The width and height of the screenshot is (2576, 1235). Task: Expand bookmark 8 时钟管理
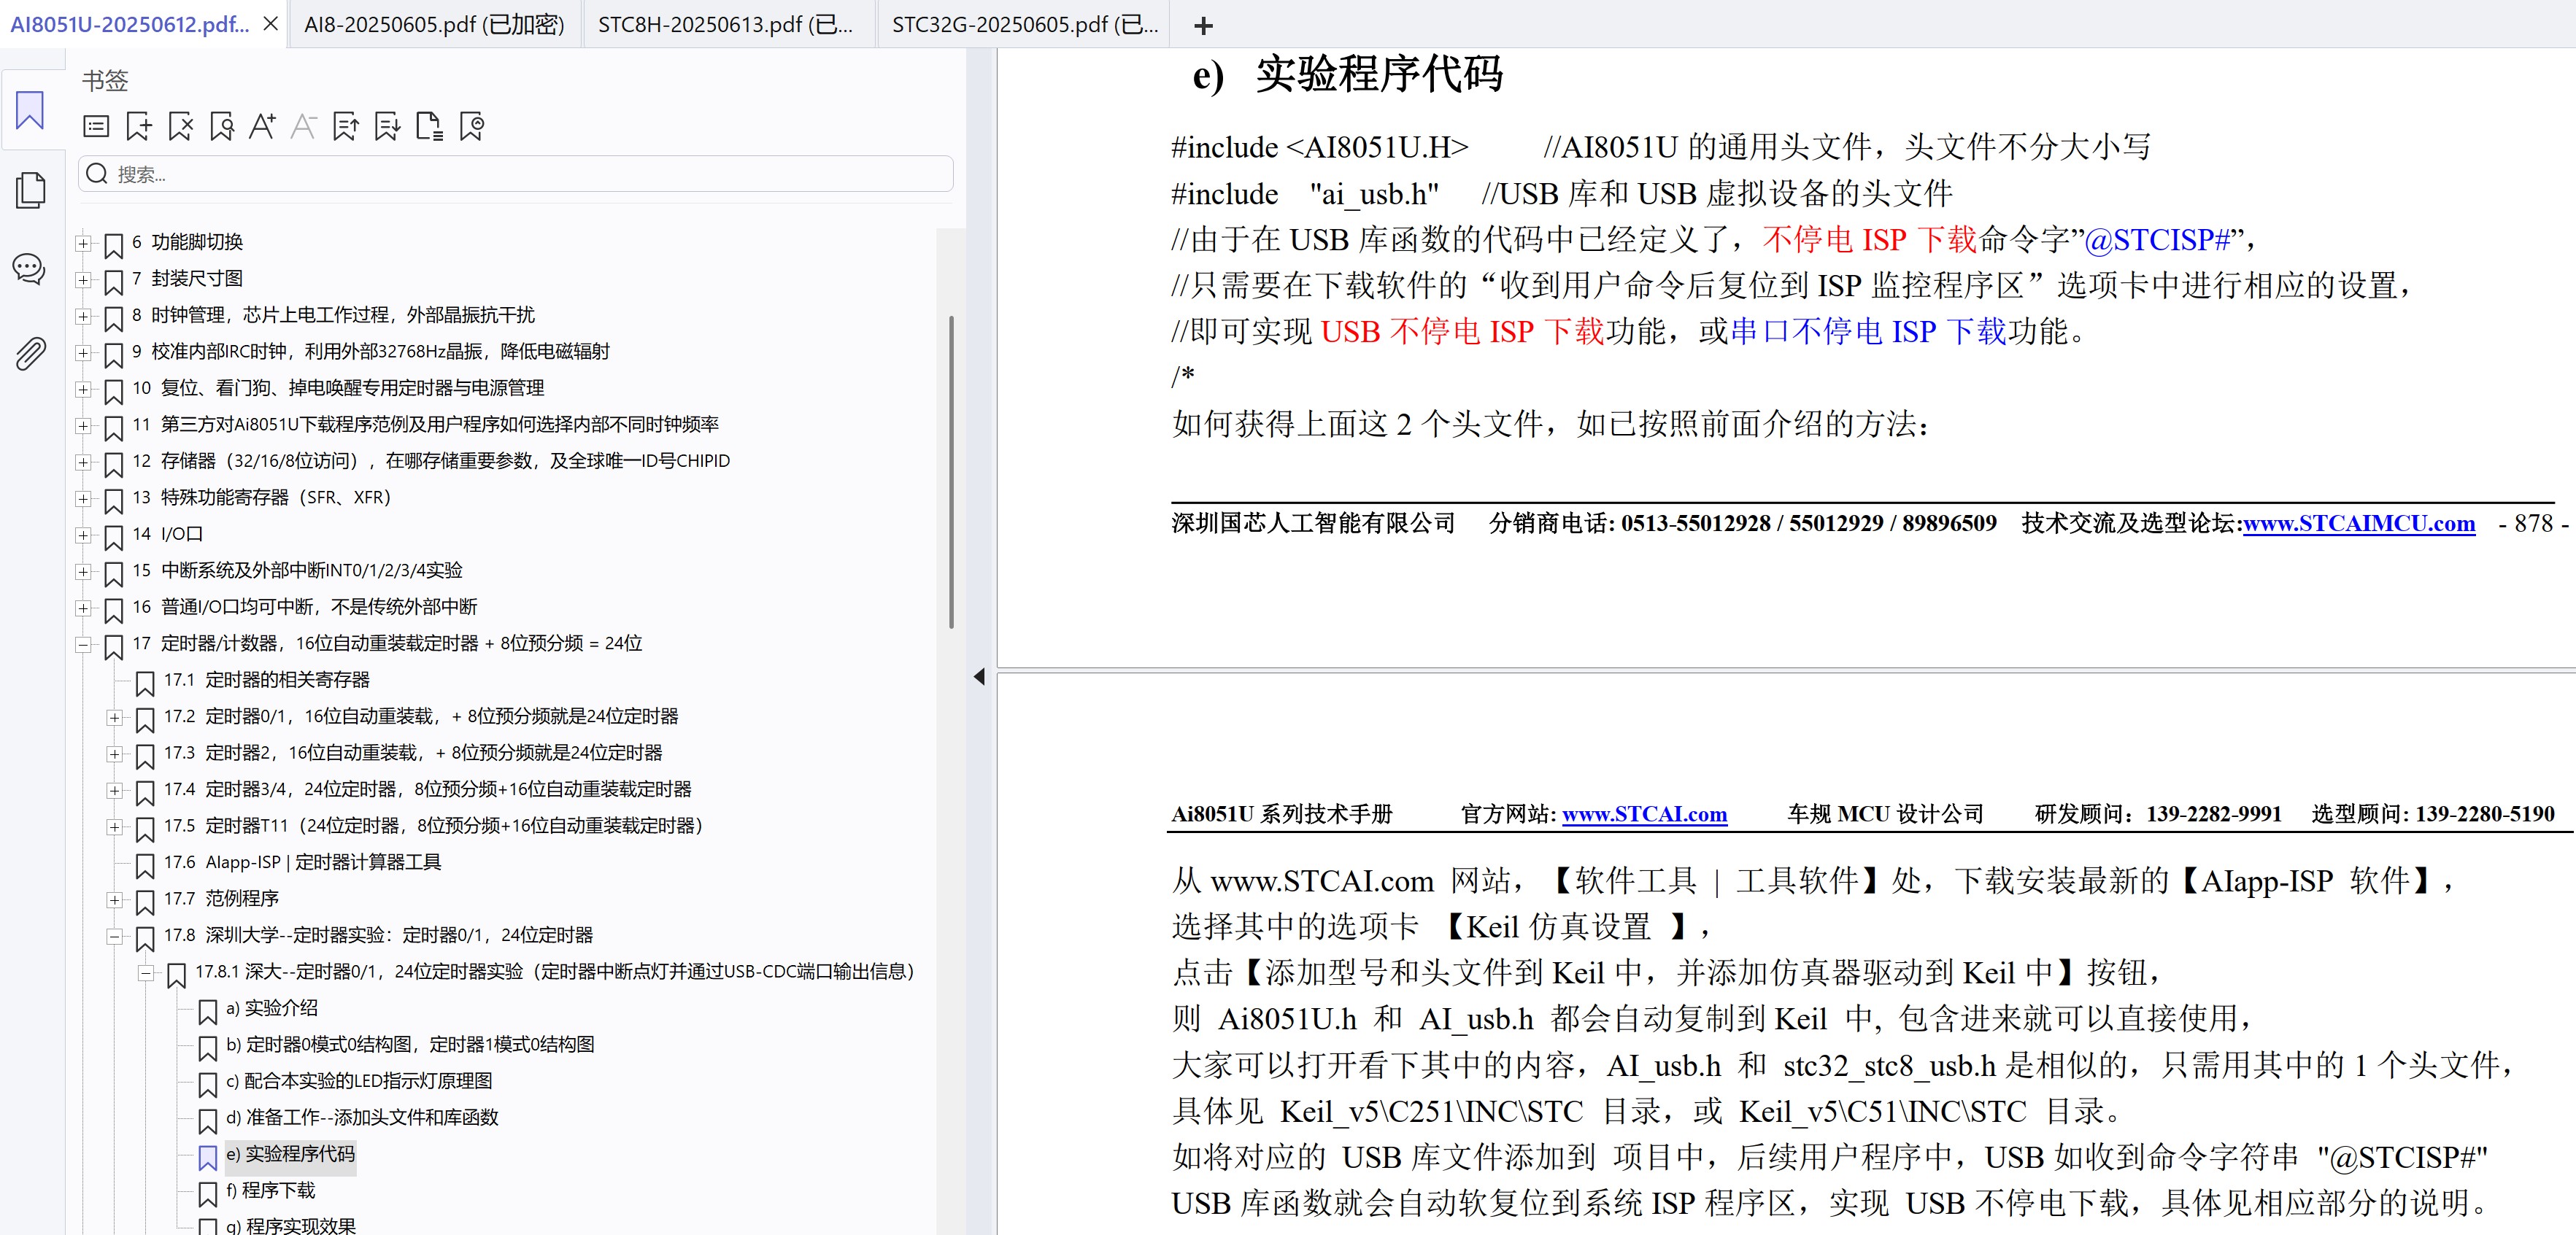[x=84, y=316]
